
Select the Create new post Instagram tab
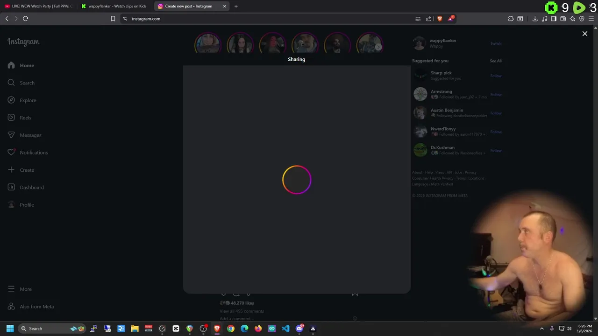pyautogui.click(x=188, y=6)
